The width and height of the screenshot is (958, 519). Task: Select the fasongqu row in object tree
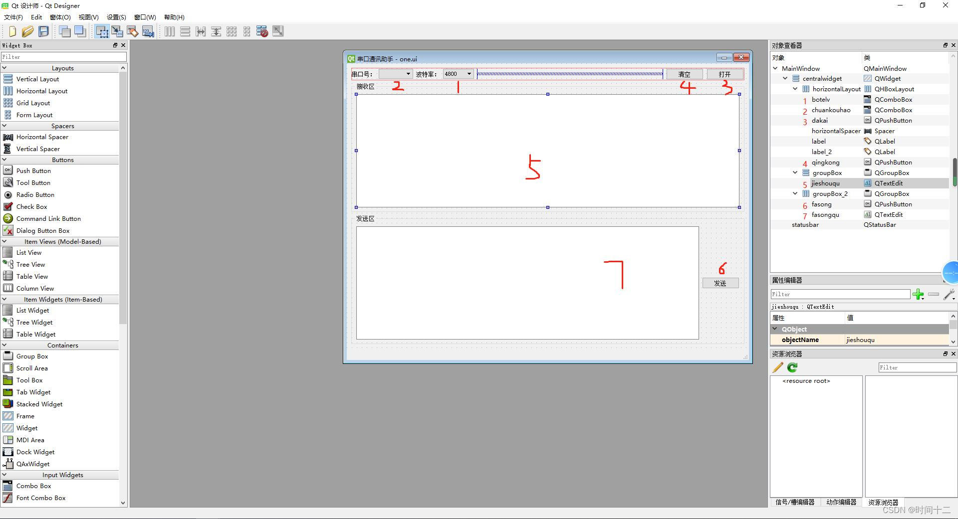(x=859, y=214)
